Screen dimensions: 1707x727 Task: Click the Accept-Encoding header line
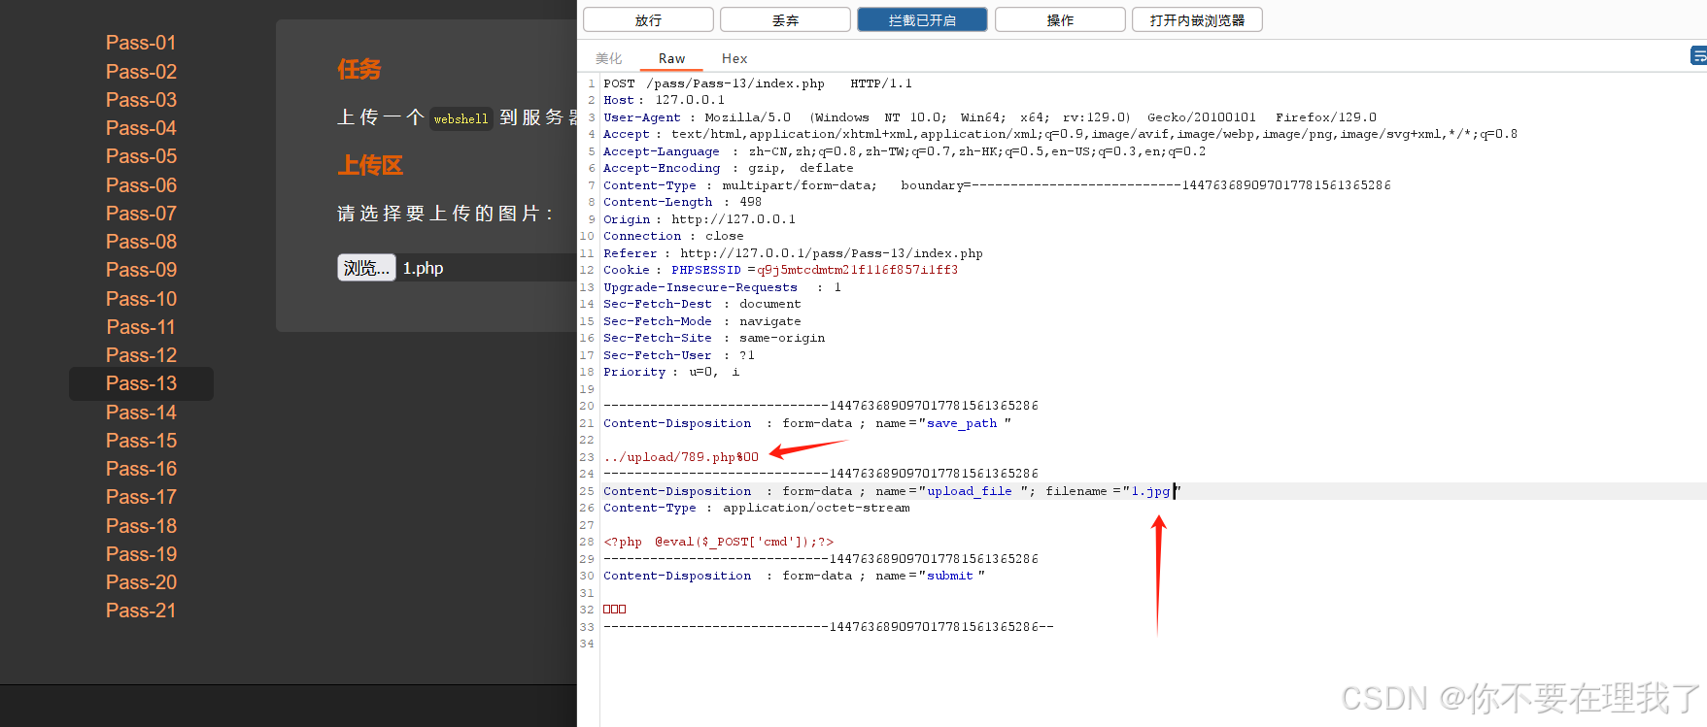pyautogui.click(x=729, y=168)
